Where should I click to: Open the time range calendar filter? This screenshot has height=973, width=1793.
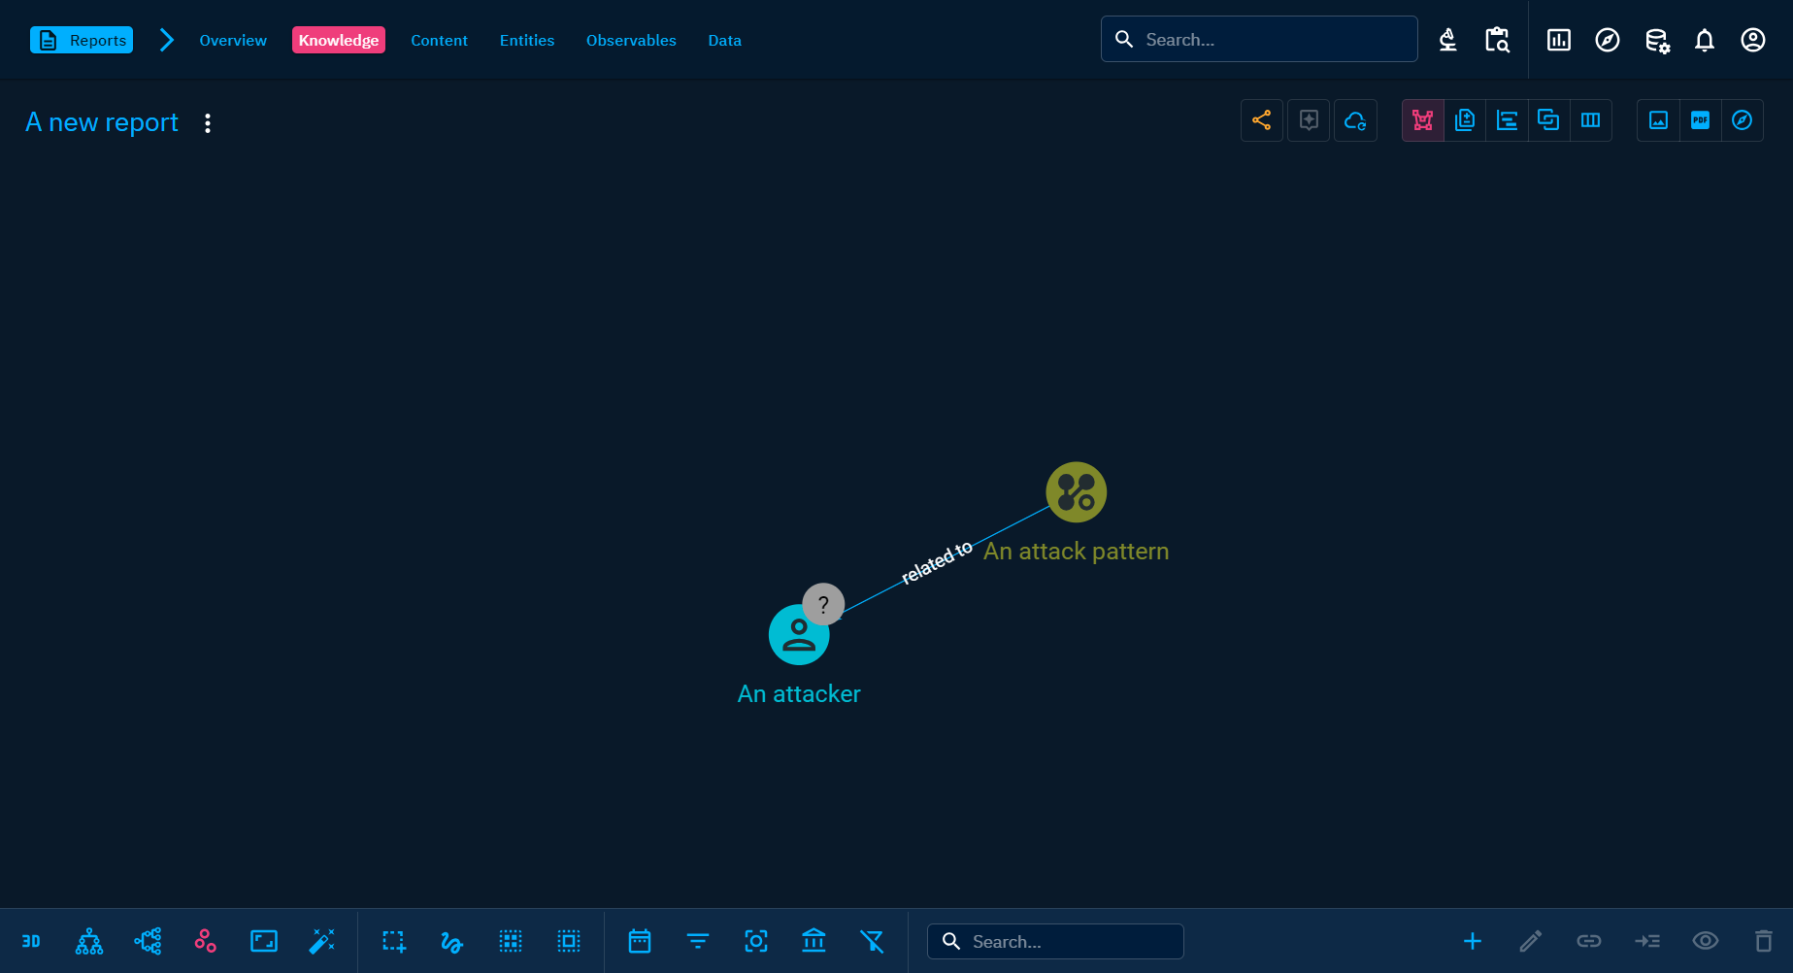640,941
